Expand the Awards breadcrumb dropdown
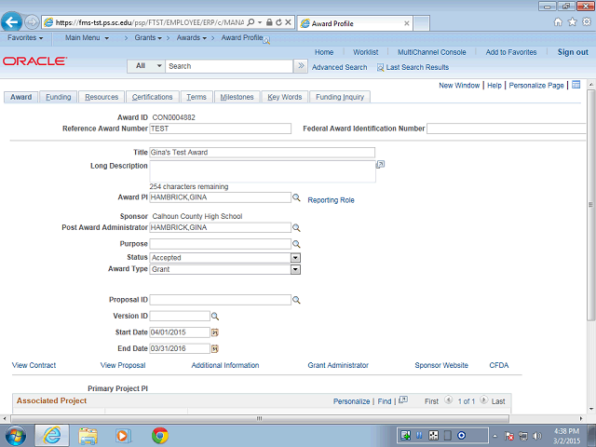 click(192, 37)
